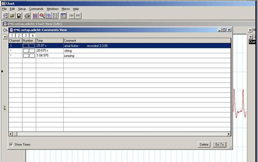Click the horizontal scrollbar left arrow
The width and height of the screenshot is (258, 162).
(10, 134)
